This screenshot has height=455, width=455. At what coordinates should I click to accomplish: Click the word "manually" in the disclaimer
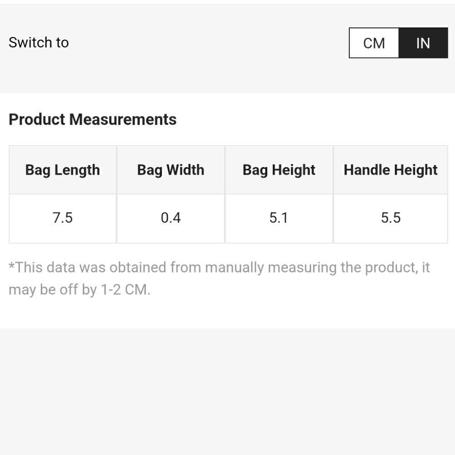pos(234,267)
